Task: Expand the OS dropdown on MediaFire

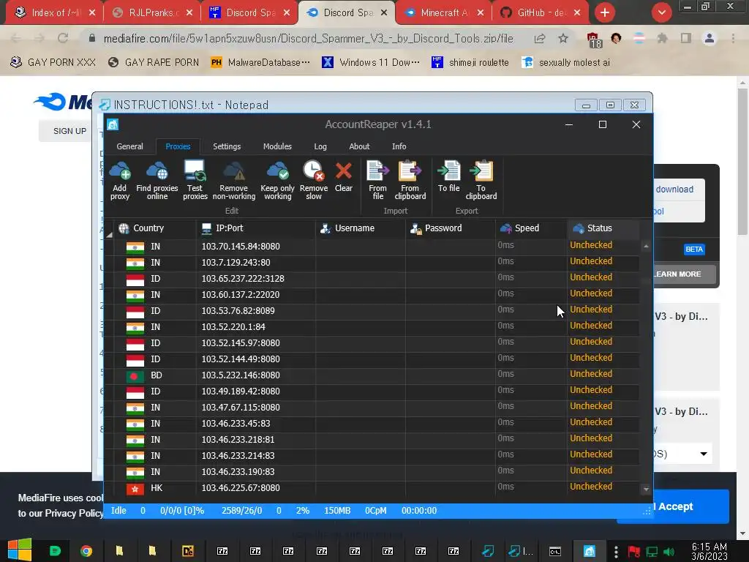Action: click(704, 454)
